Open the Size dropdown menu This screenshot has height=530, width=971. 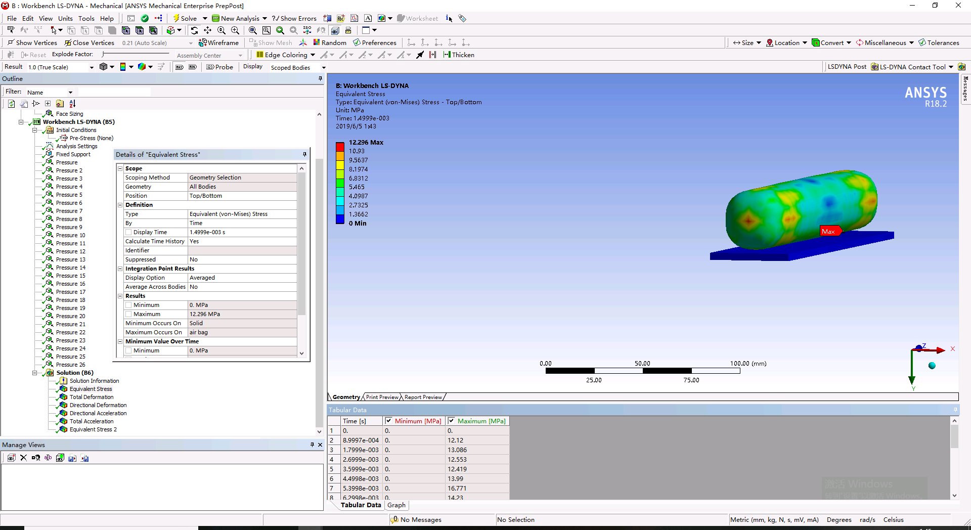[747, 43]
